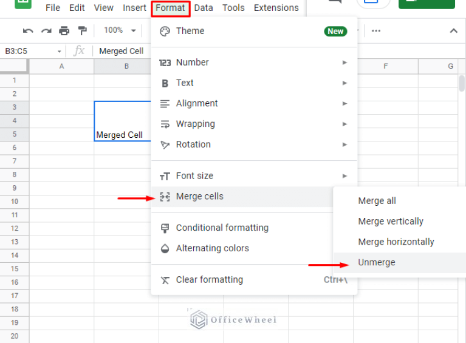Click Clear formatting in the menu
Screen dimensions: 466x343
[x=209, y=280]
